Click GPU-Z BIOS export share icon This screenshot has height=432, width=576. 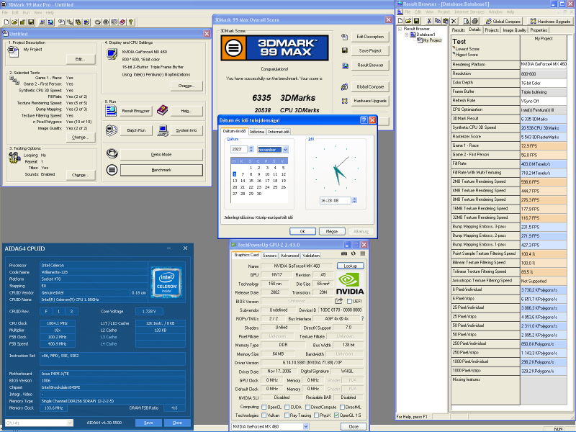pyautogui.click(x=338, y=301)
